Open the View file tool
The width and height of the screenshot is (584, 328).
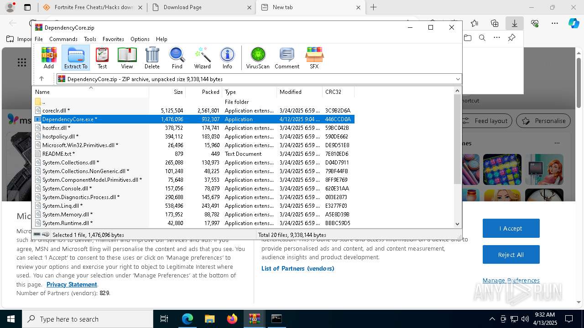[127, 58]
